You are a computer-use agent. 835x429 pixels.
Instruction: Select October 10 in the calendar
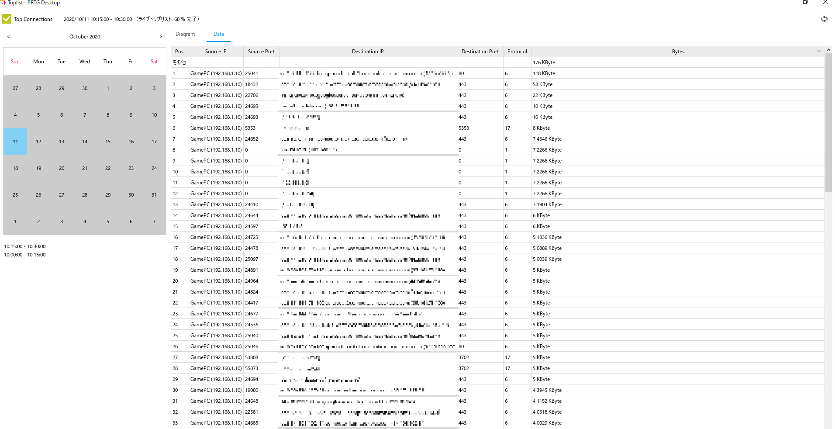154,115
